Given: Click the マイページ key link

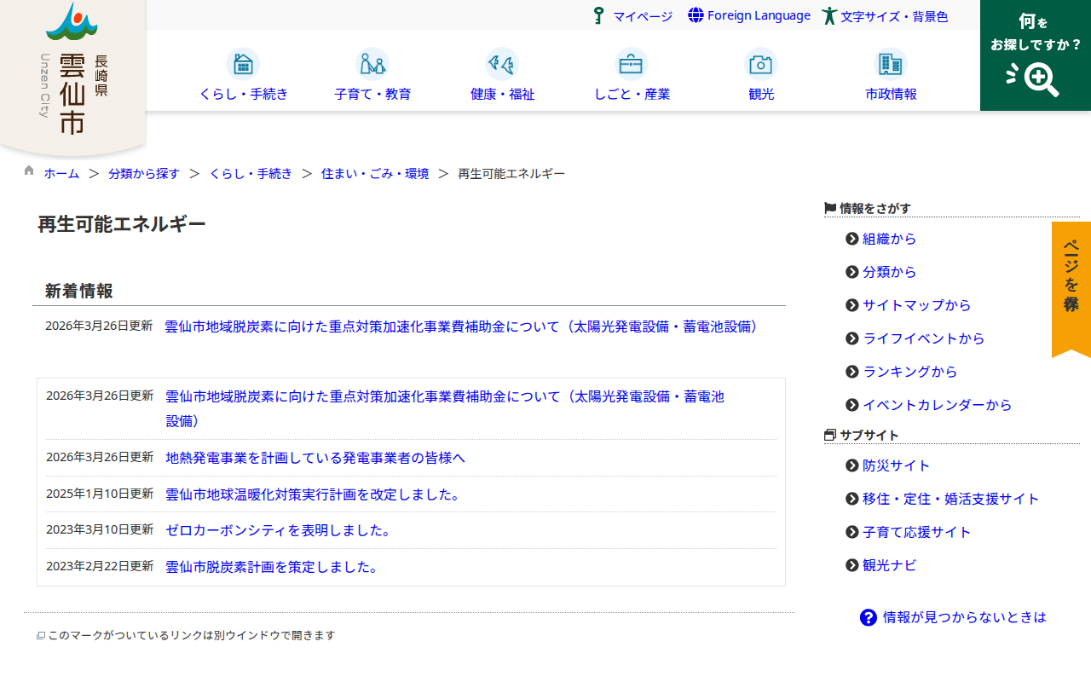Looking at the screenshot, I should (x=633, y=16).
